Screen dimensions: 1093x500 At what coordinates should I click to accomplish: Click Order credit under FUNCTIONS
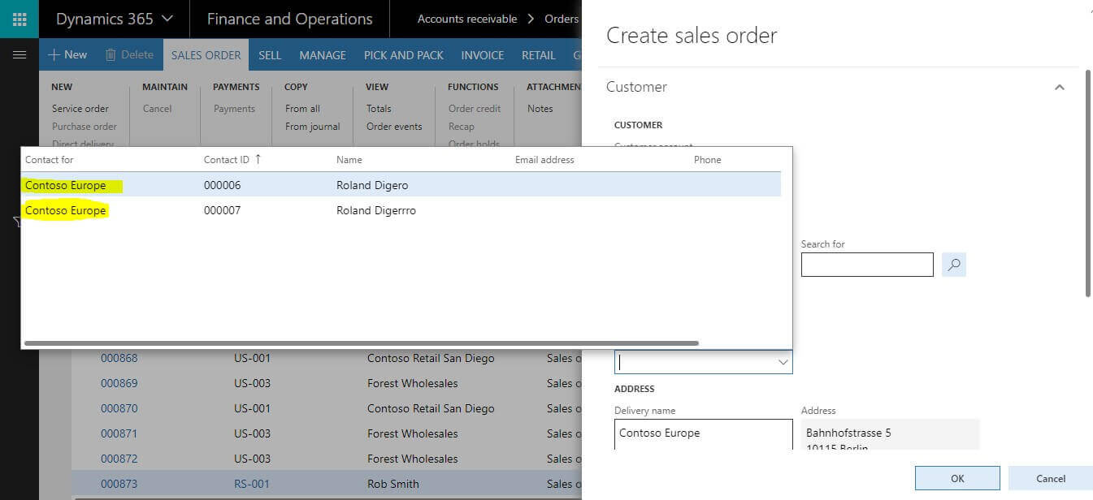coord(475,109)
